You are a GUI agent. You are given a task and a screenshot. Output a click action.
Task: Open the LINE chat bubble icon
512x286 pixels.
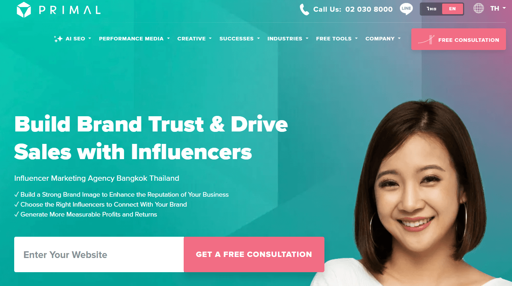point(406,9)
